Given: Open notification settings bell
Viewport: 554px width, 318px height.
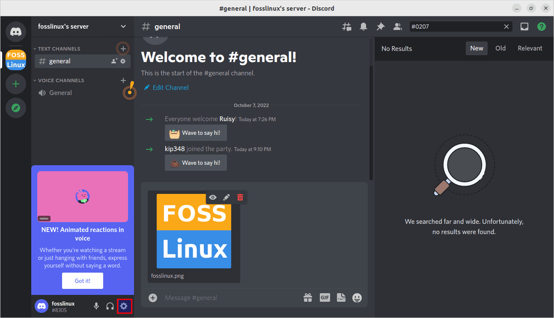Looking at the screenshot, I should click(363, 27).
